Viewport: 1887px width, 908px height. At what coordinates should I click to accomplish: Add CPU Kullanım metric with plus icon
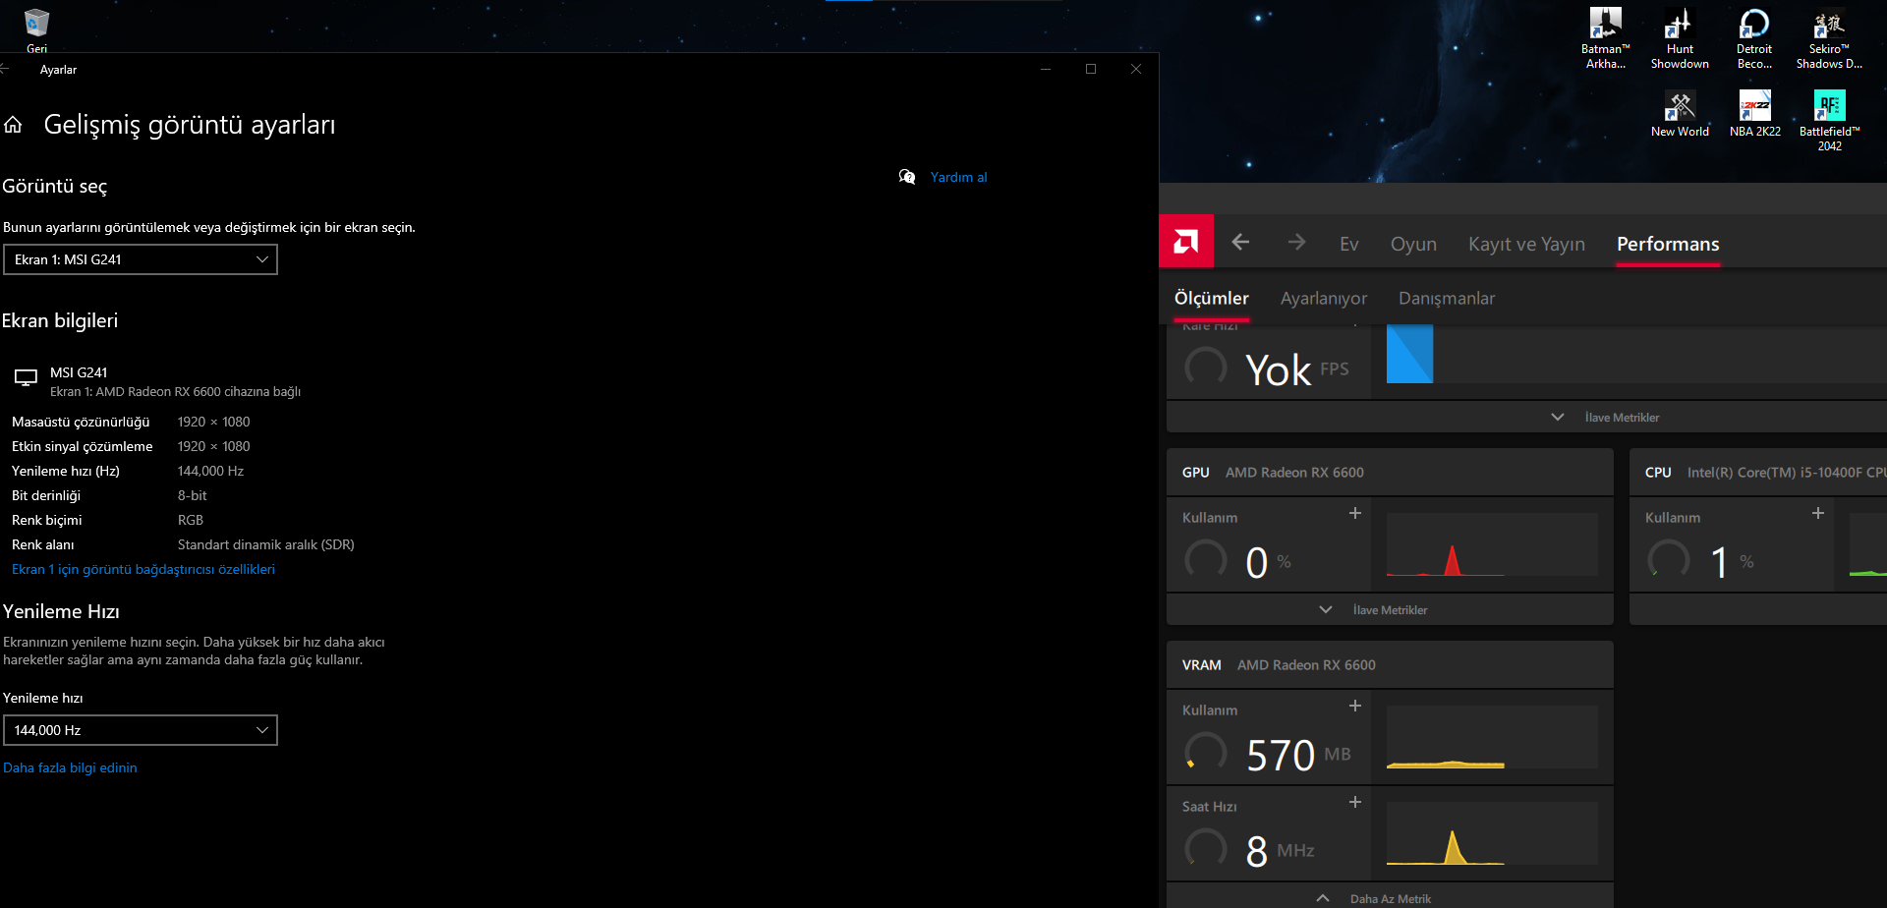coord(1818,513)
